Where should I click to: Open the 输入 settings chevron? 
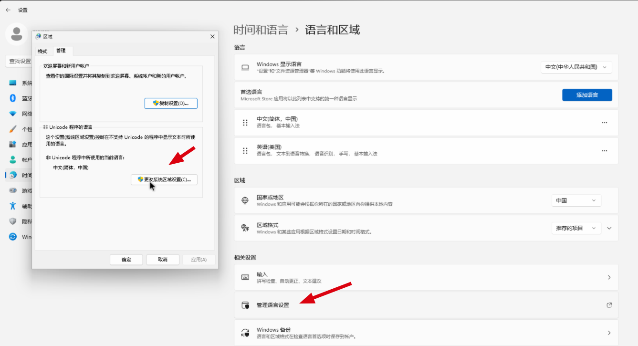coord(609,277)
